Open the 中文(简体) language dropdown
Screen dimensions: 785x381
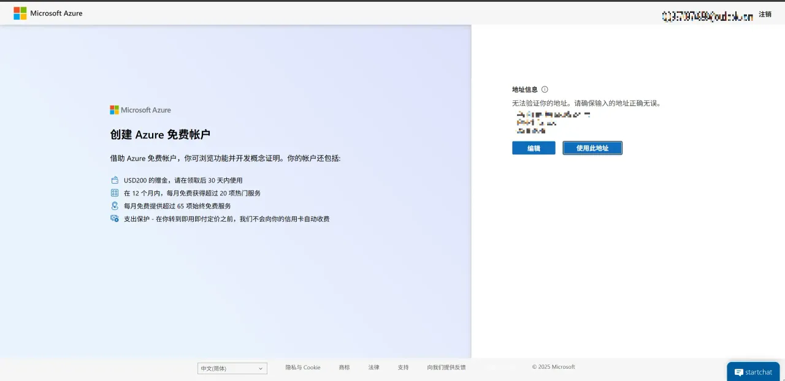point(232,368)
